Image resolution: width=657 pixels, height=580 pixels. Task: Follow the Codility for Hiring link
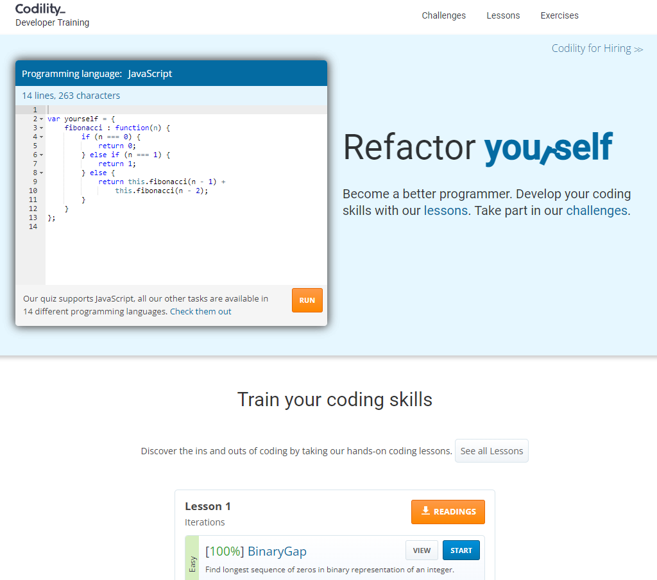[x=597, y=49]
